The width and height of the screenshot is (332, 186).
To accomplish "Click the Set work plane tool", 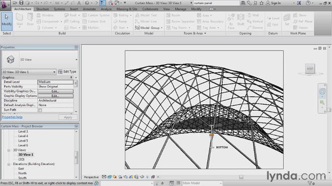I will (287, 20).
